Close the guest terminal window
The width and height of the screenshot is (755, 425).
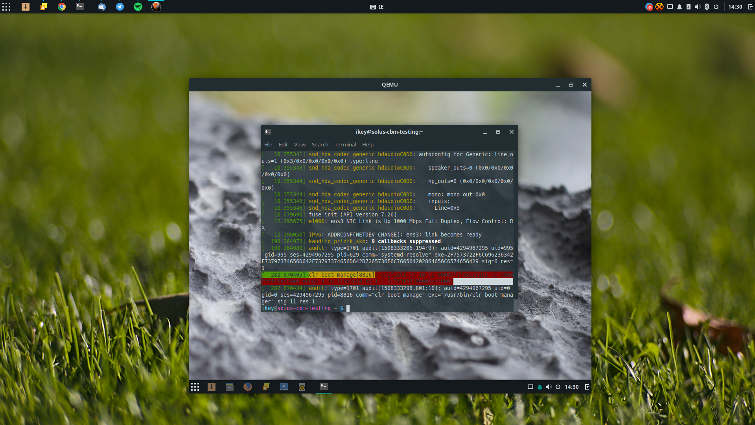click(x=512, y=132)
